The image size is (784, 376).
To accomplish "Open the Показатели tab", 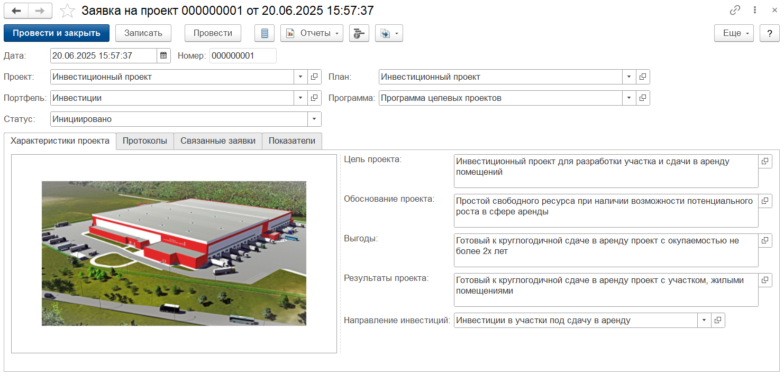I will [x=291, y=141].
